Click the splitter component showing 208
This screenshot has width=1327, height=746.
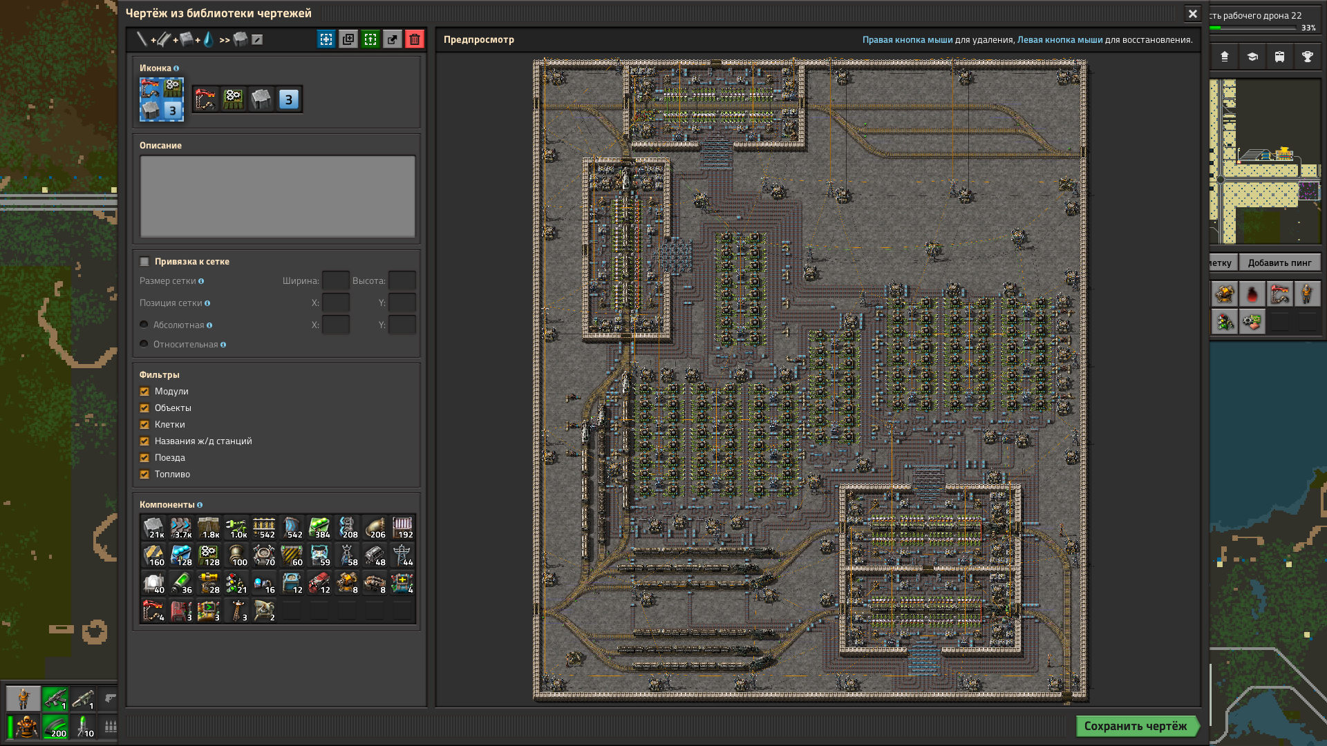click(x=347, y=528)
